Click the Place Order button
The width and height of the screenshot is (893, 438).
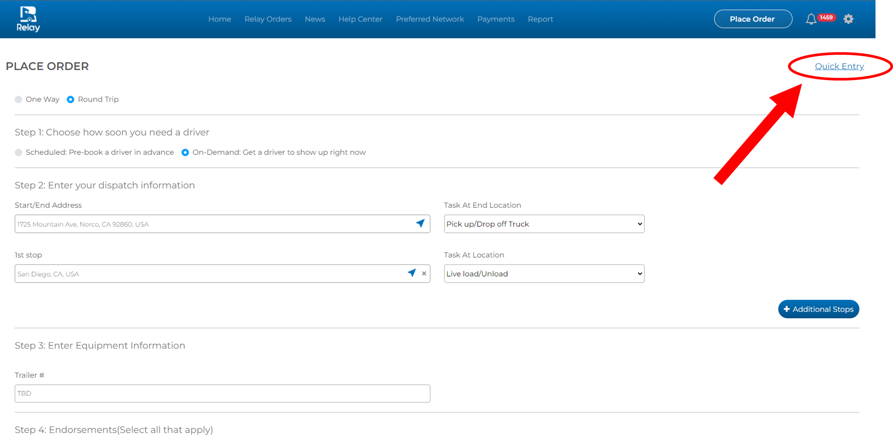(752, 19)
